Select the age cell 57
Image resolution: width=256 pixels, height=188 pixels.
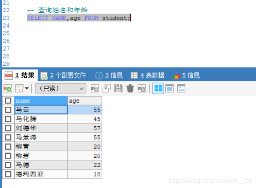coord(85,128)
